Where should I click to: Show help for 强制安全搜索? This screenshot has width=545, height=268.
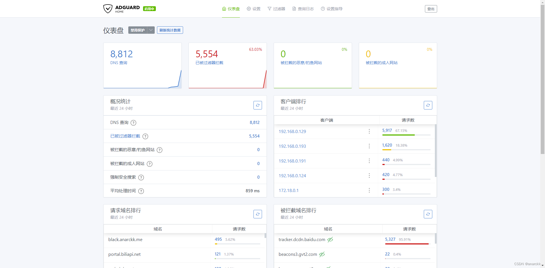(x=141, y=178)
